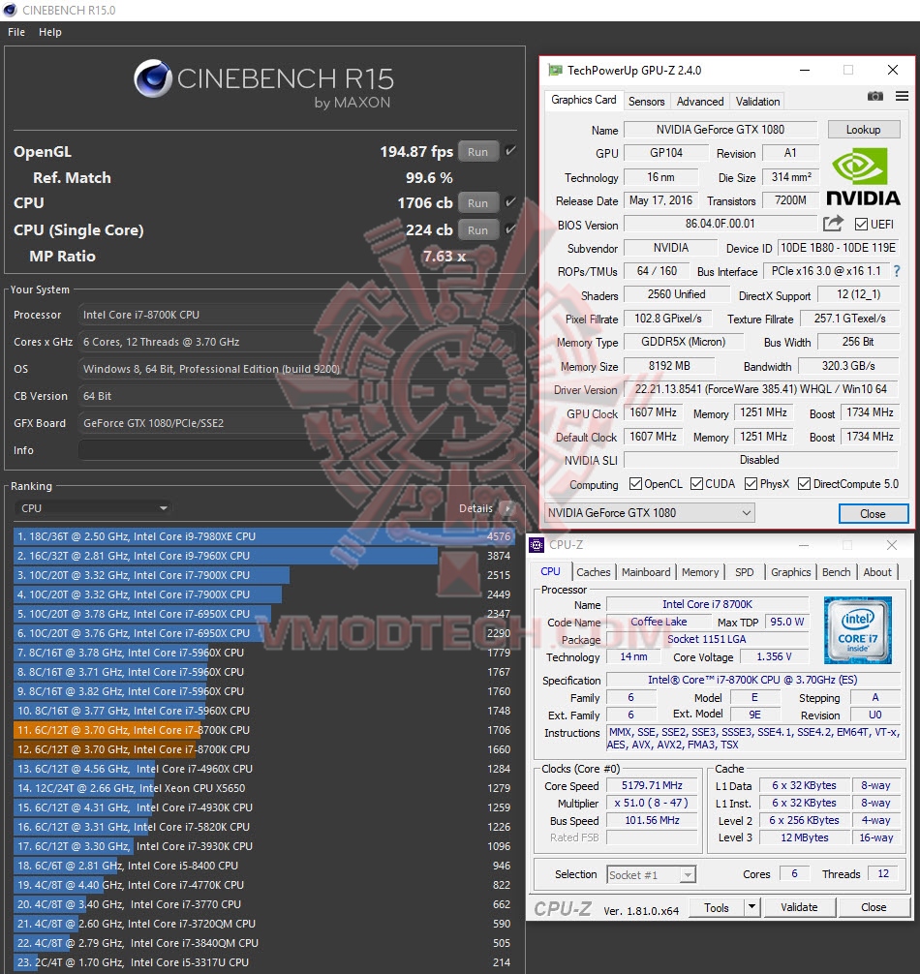Switch to the Caches tab in CPU-Z

click(x=594, y=572)
